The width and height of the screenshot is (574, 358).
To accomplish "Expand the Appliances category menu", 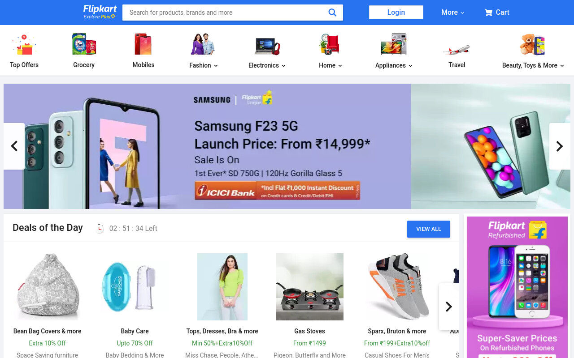I will pyautogui.click(x=394, y=65).
